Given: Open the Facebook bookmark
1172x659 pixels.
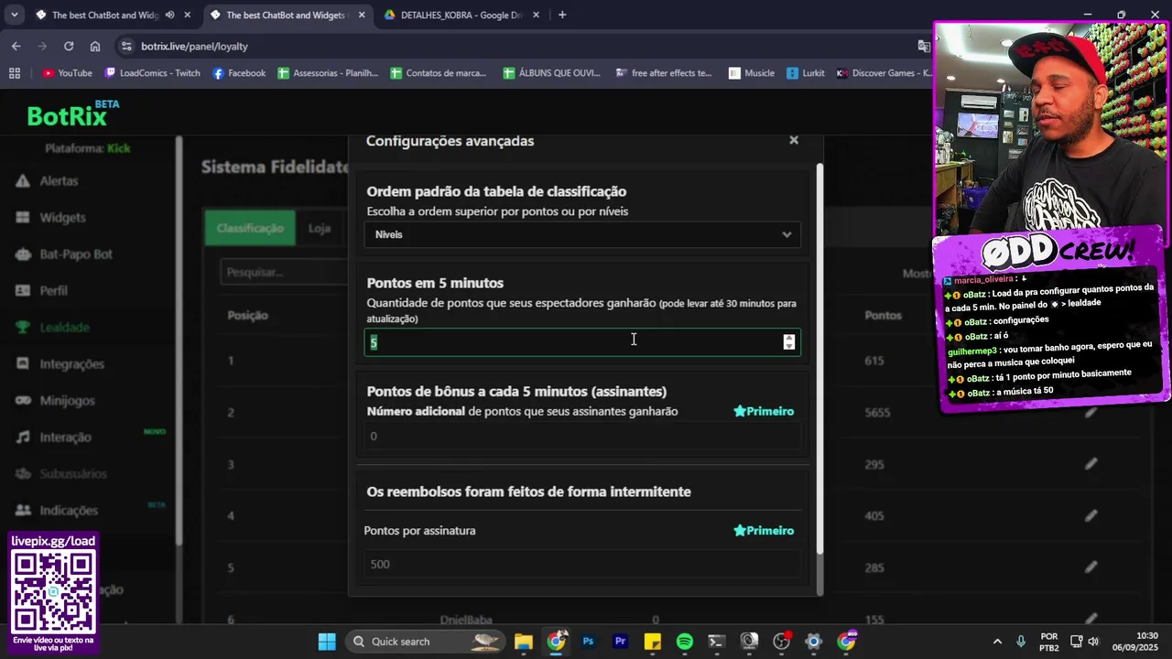Looking at the screenshot, I should tap(239, 73).
